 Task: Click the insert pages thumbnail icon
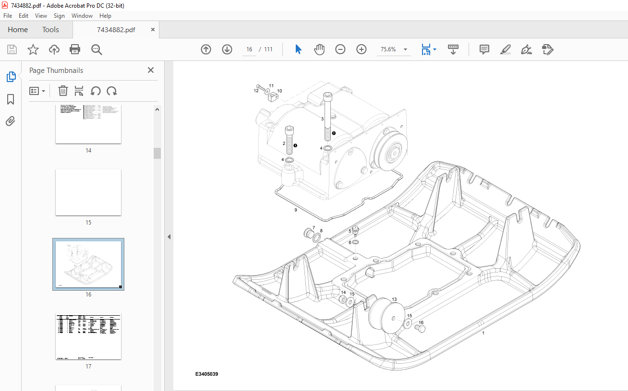tap(79, 91)
